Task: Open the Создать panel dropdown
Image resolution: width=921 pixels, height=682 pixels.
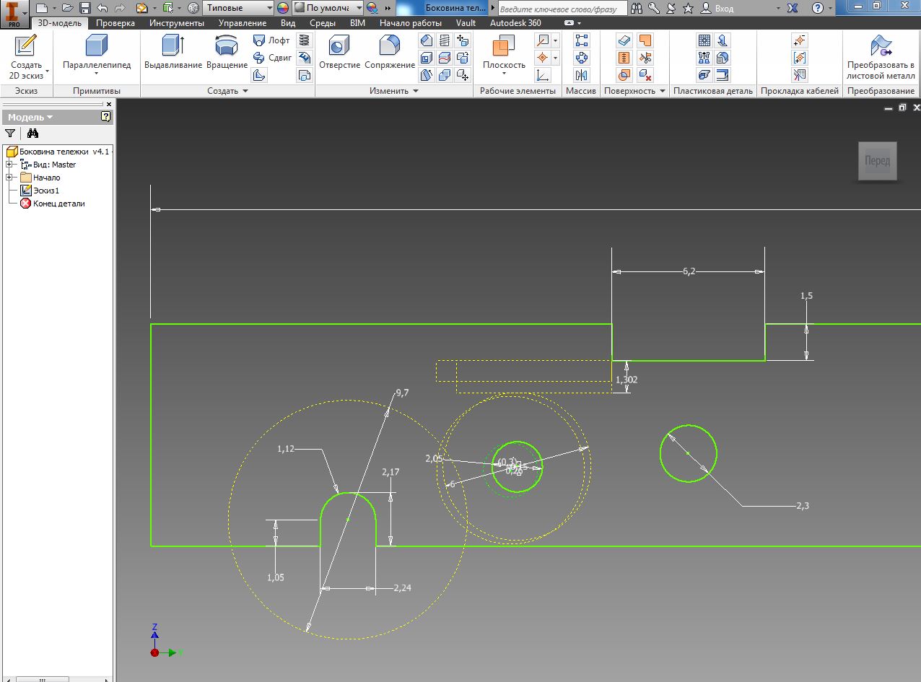Action: pyautogui.click(x=245, y=91)
